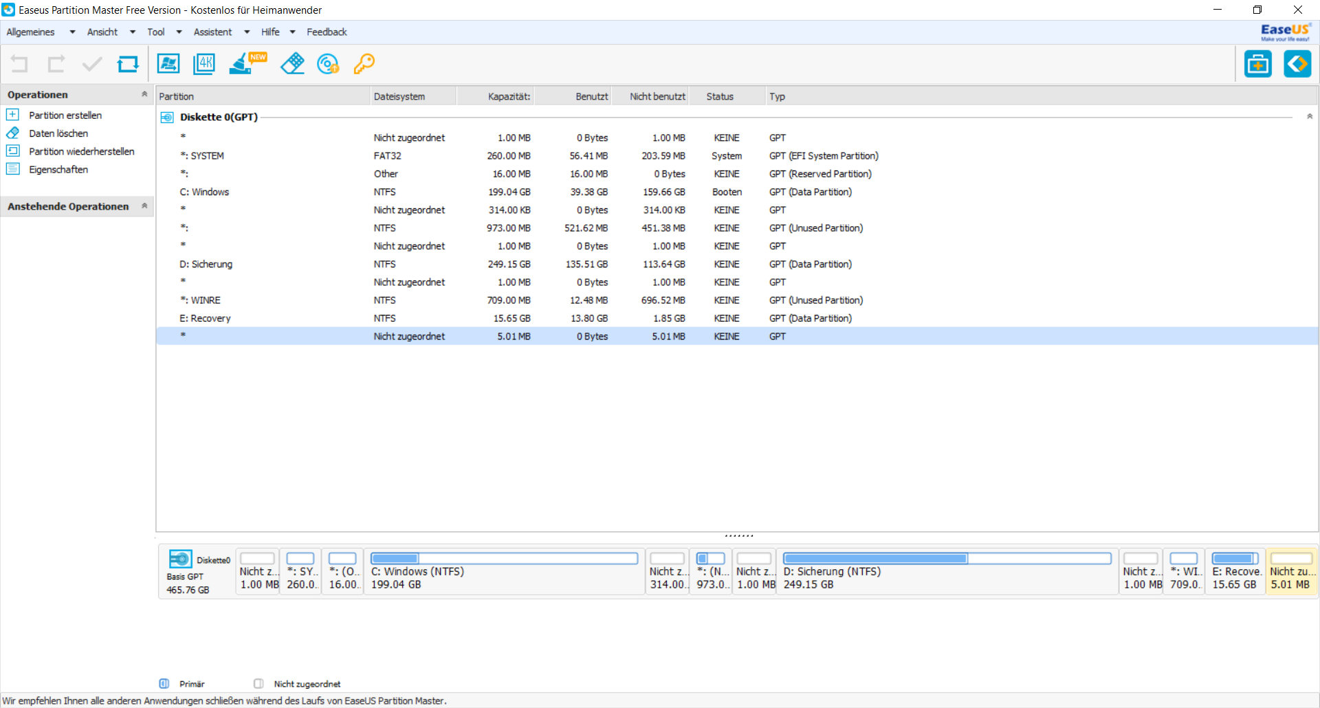Open Eigenschaften in Operationen
The width and height of the screenshot is (1320, 708).
(58, 169)
